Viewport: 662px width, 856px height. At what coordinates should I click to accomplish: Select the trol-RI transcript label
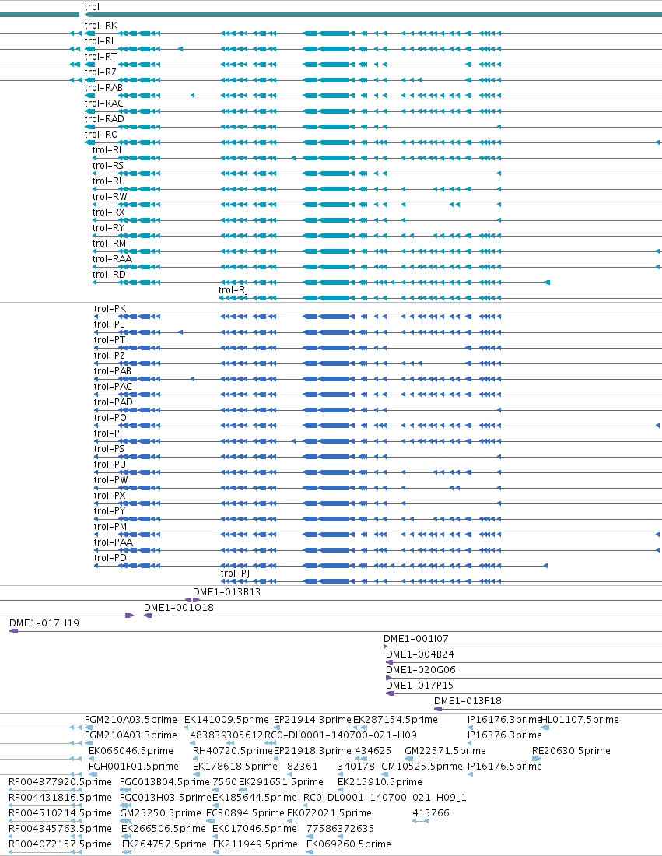click(x=107, y=149)
